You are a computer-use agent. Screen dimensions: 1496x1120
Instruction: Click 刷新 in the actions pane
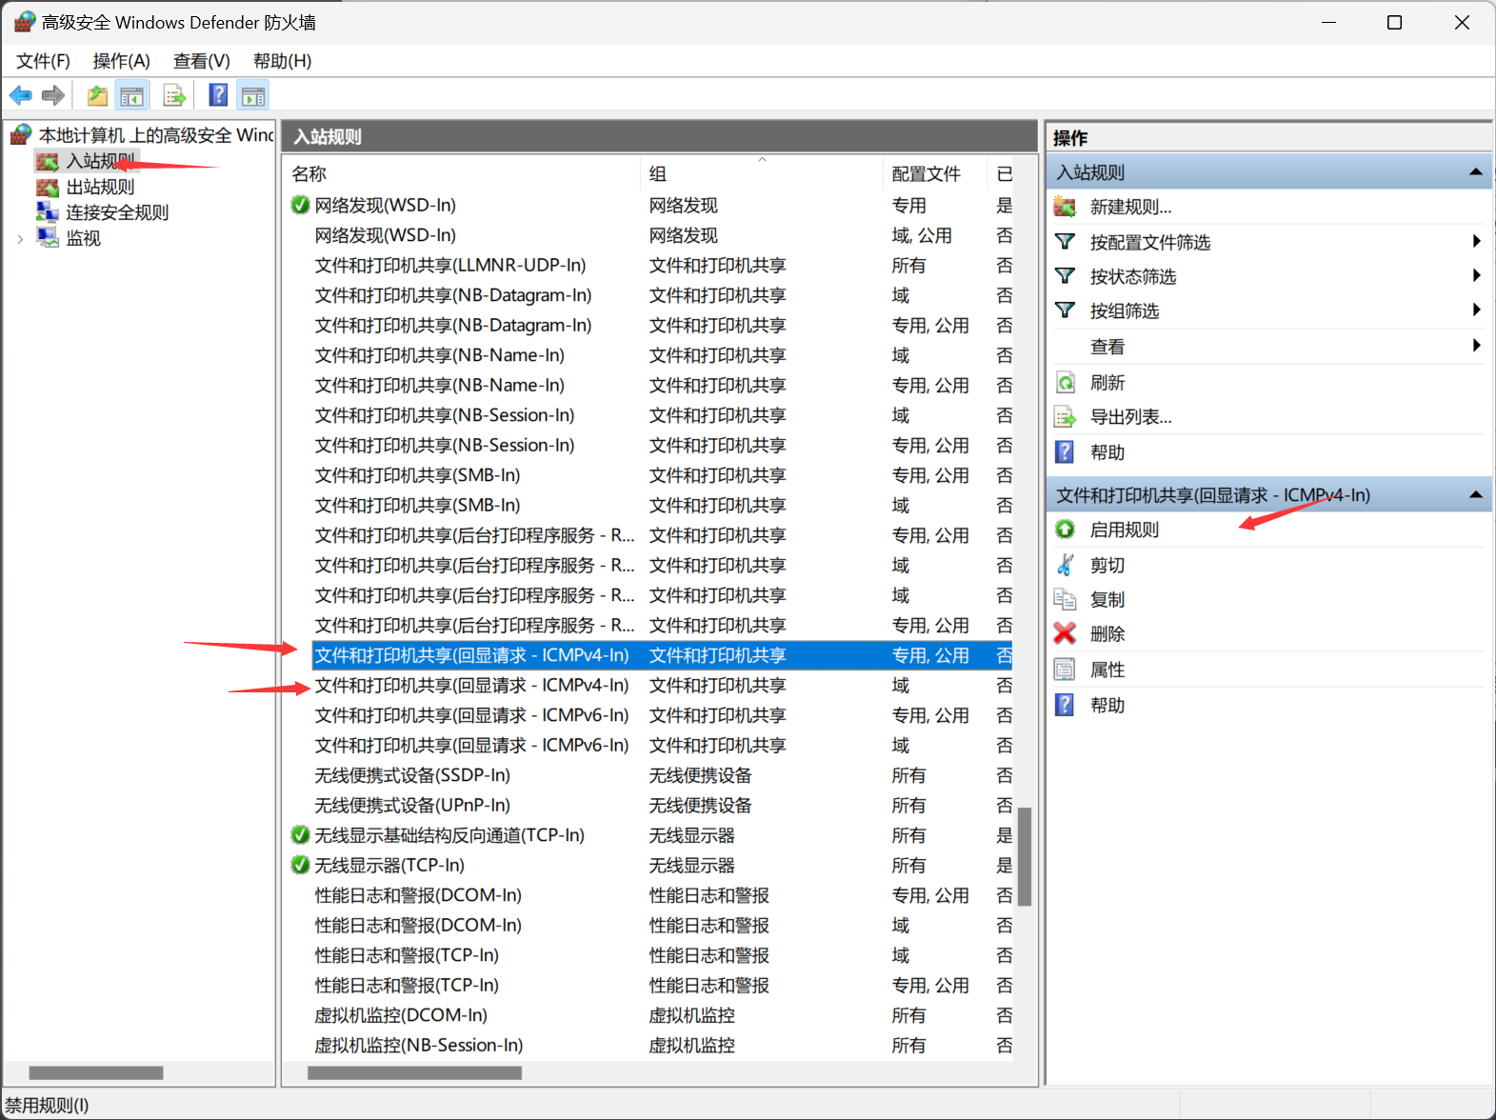[x=1107, y=383]
